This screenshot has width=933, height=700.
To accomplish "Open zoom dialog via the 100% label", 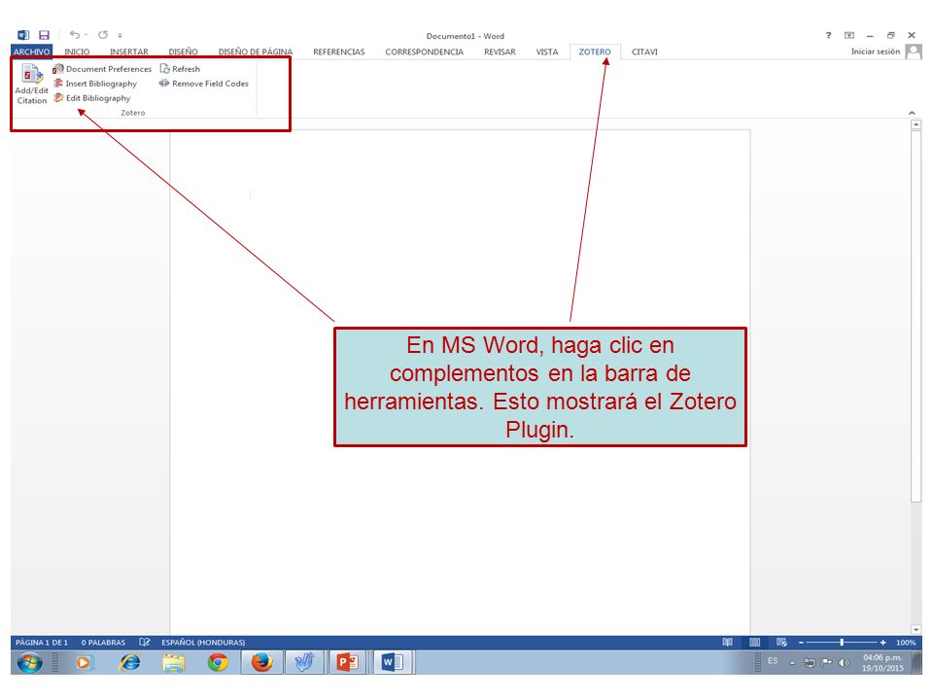I will [x=906, y=643].
